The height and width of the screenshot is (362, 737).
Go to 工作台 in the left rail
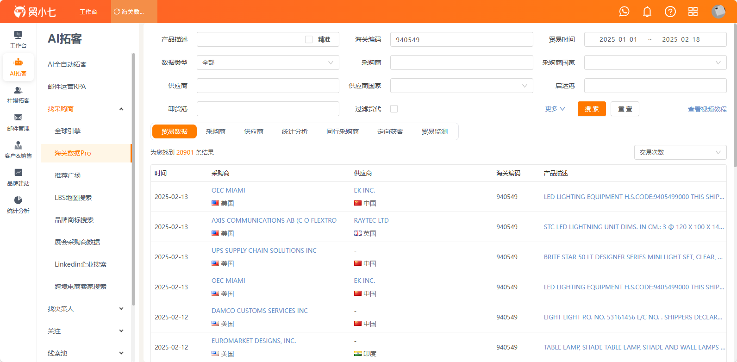coord(18,40)
